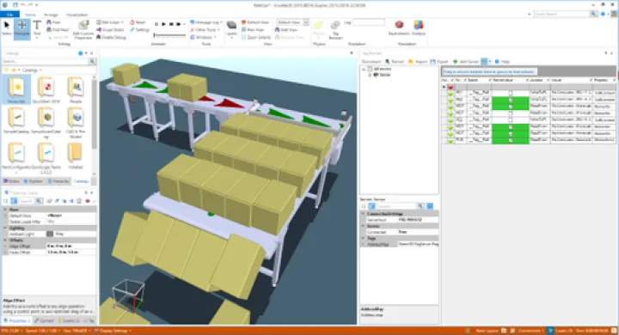Toggle the fifth tag row's checkbox
The image size is (619, 335).
(x=510, y=120)
